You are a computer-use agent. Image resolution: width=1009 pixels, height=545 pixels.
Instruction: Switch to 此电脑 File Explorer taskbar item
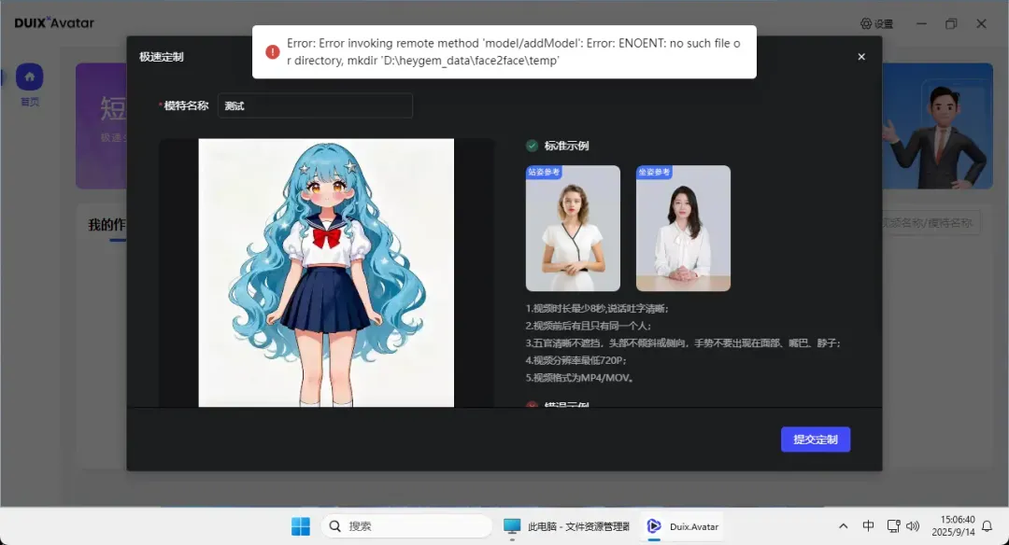pyautogui.click(x=566, y=526)
